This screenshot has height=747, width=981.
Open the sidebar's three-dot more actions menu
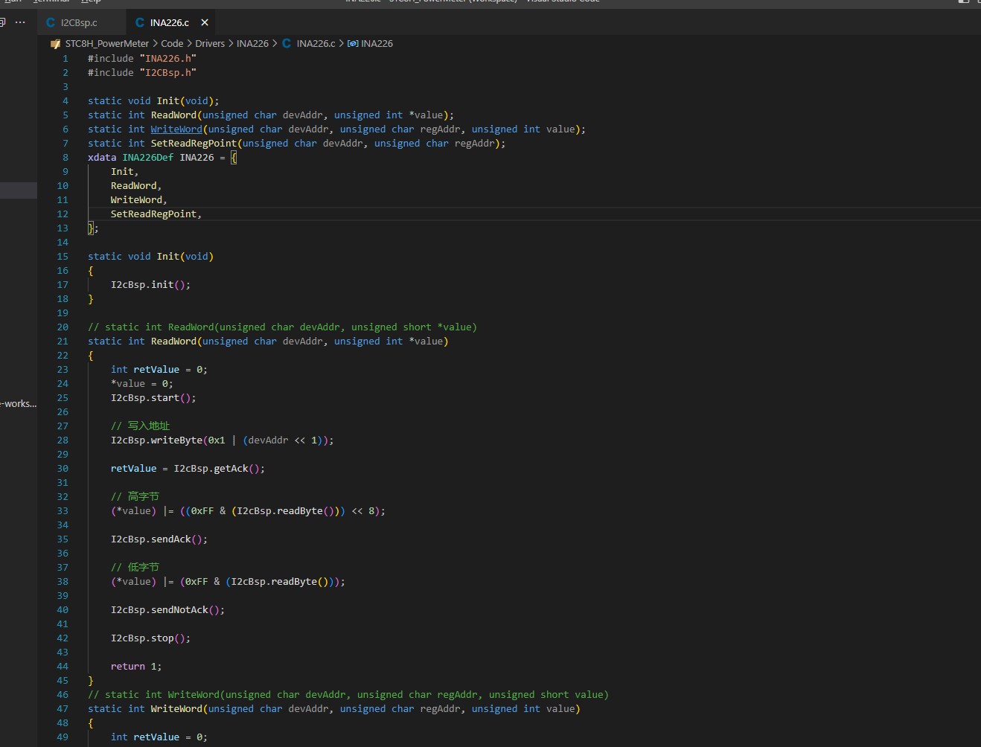click(20, 22)
